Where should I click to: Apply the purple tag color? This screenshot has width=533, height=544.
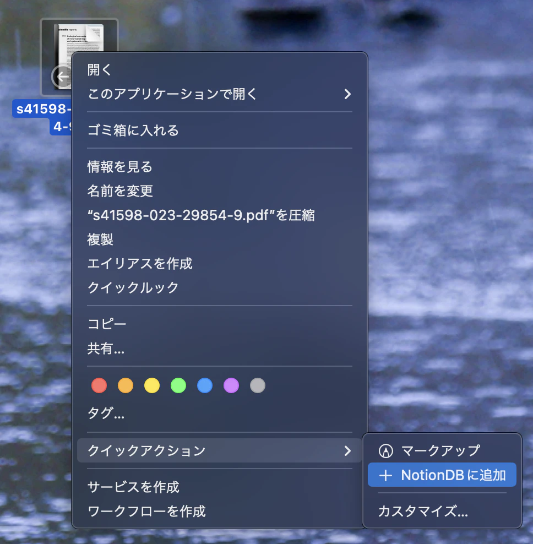[x=231, y=385]
